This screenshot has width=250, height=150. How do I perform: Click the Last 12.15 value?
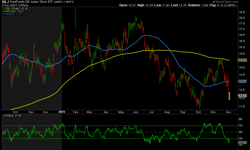tap(179, 5)
